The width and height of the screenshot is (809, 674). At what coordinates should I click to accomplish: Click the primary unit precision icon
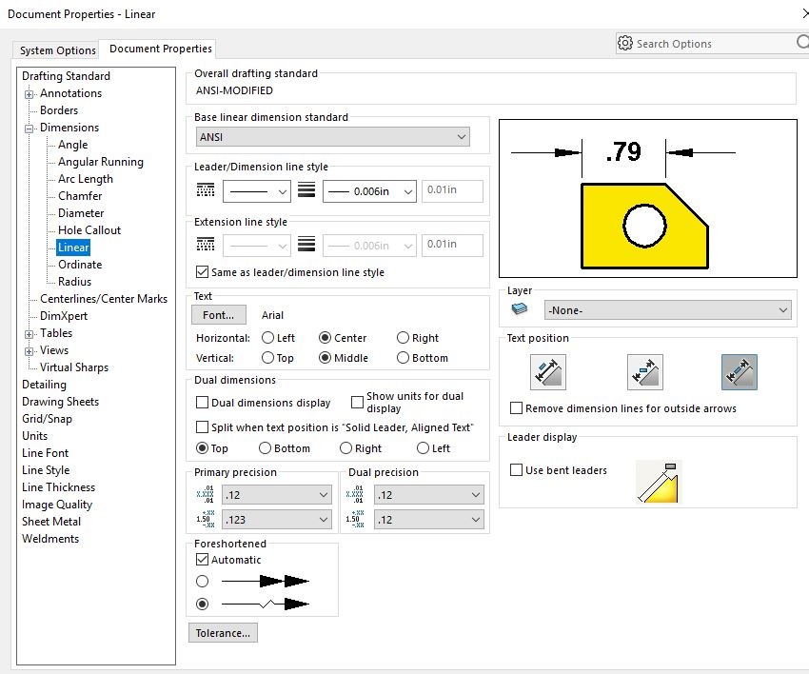206,494
